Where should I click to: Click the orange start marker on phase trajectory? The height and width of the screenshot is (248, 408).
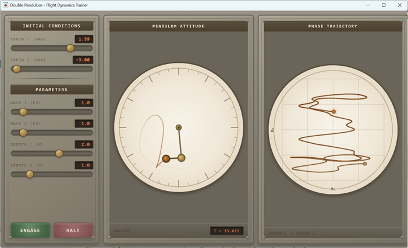[x=334, y=111]
